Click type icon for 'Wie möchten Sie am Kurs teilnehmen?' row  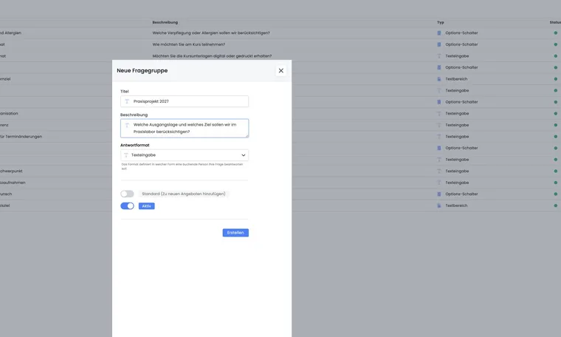click(x=439, y=44)
